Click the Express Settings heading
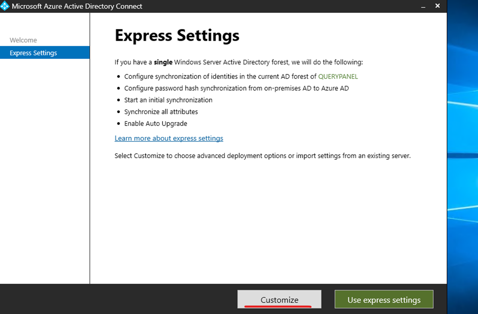478x314 pixels. [x=177, y=36]
